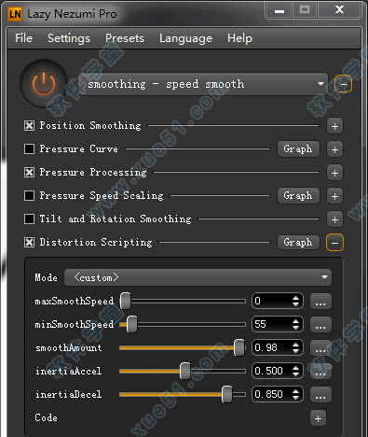Close the Lazy Nezumi Pro window

339,10
